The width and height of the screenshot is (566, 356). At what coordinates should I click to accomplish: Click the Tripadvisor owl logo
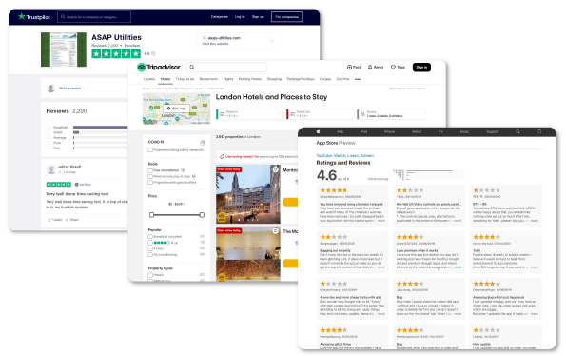pyautogui.click(x=141, y=68)
